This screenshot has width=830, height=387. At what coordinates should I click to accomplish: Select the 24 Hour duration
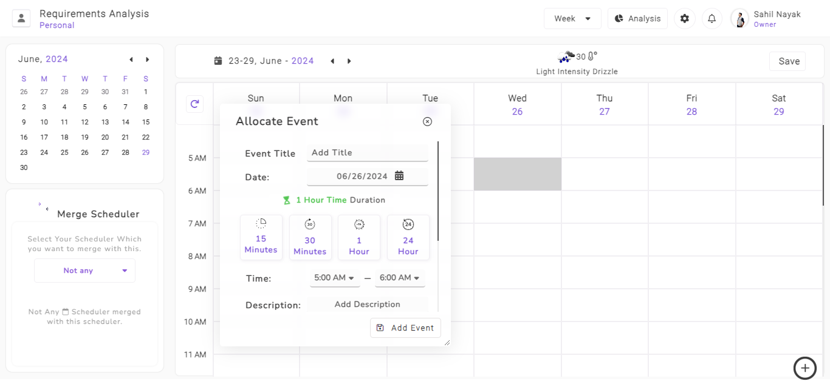click(408, 237)
